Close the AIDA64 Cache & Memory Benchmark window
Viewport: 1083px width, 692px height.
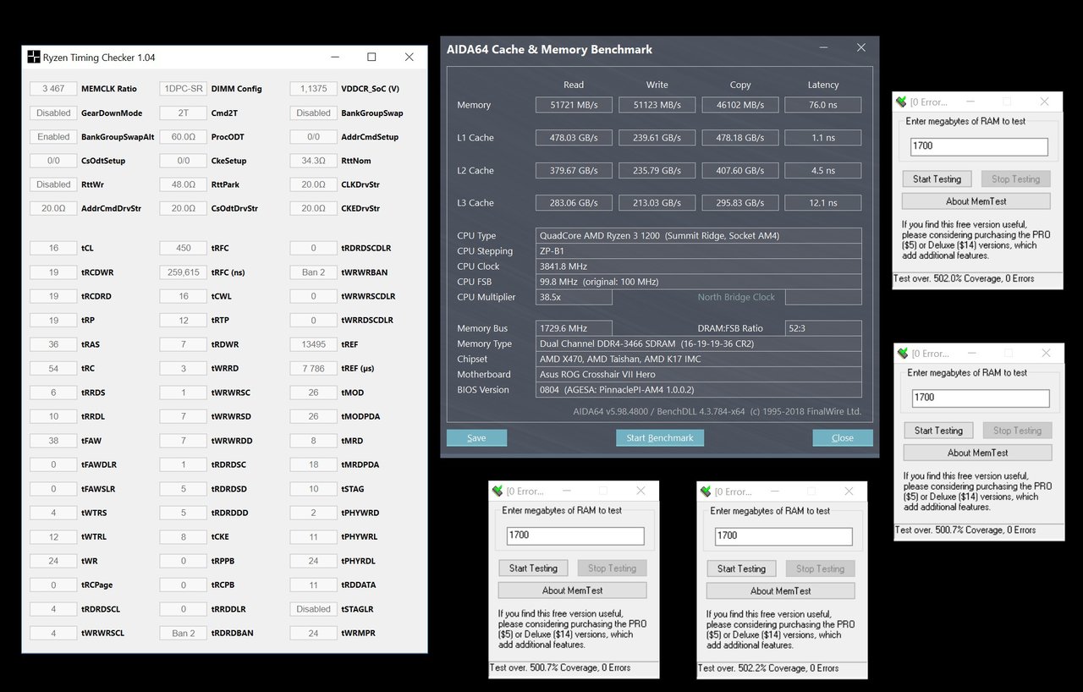click(860, 48)
